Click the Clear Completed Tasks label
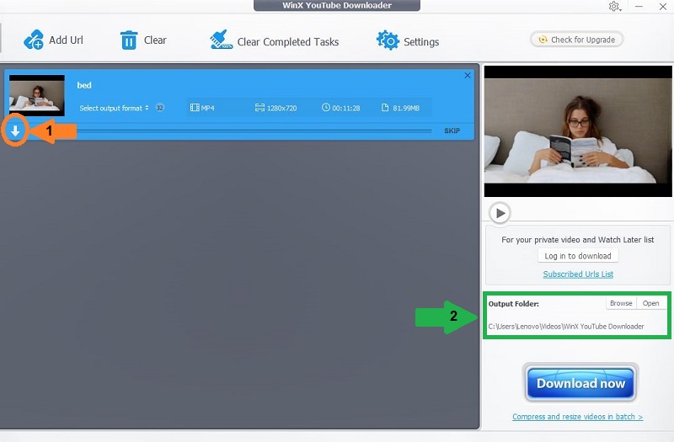 (x=288, y=41)
